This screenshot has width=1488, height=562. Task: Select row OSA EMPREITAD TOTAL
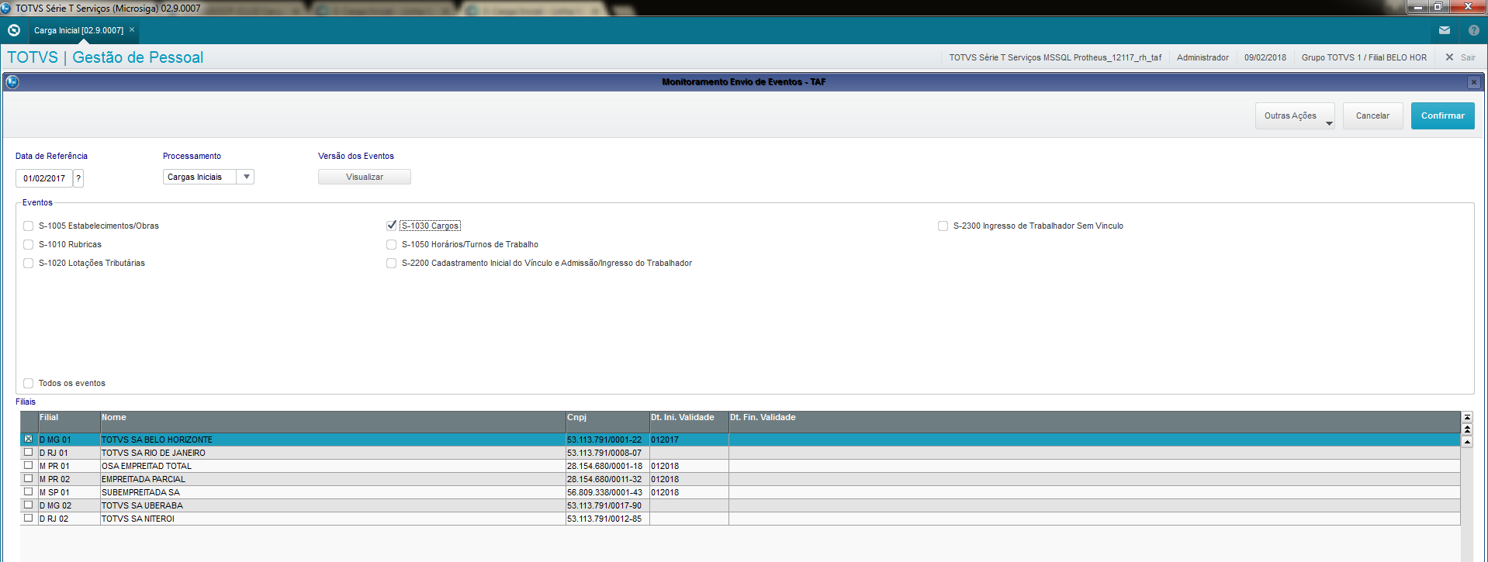[740, 466]
